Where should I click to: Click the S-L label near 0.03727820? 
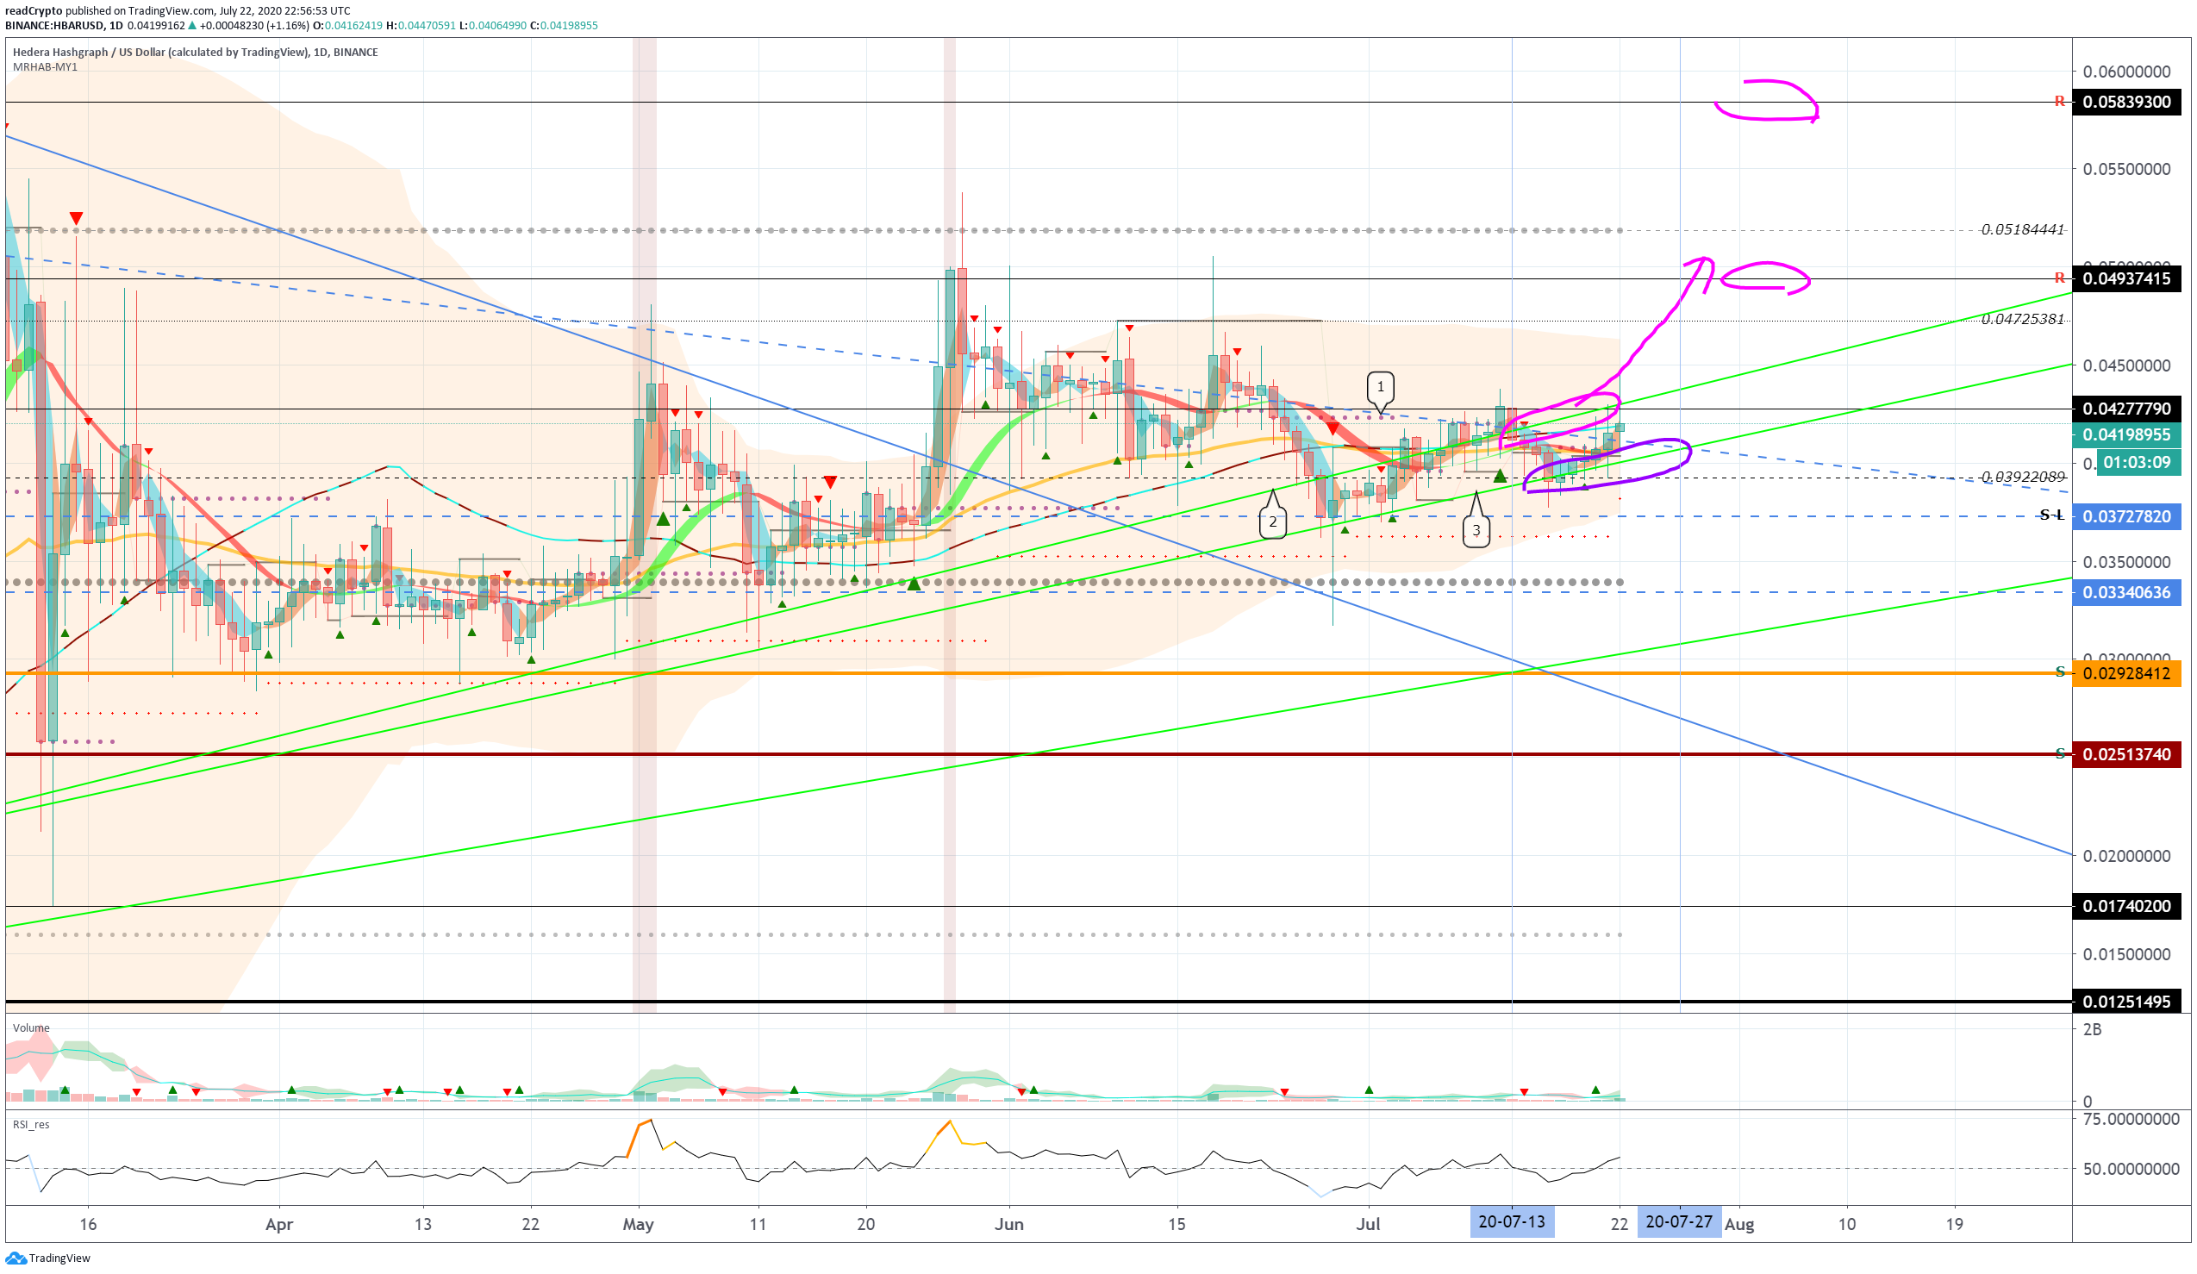point(2052,516)
